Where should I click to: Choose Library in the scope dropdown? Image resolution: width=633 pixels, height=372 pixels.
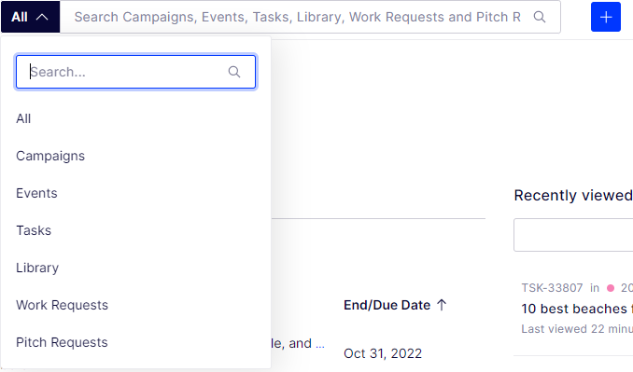click(x=37, y=268)
